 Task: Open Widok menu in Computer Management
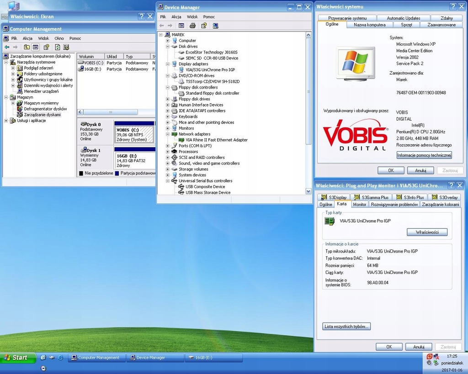click(43, 38)
